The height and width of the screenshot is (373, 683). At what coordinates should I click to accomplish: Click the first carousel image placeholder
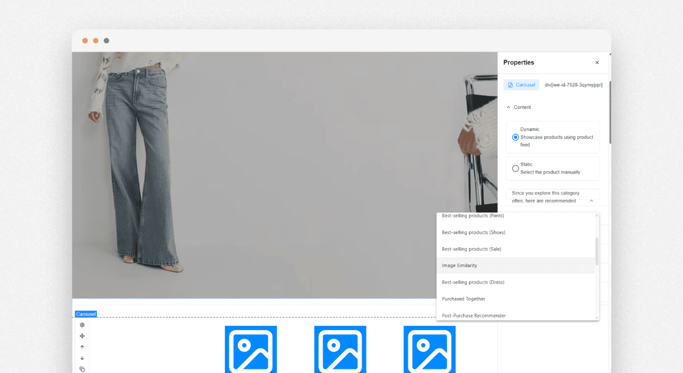(x=251, y=350)
